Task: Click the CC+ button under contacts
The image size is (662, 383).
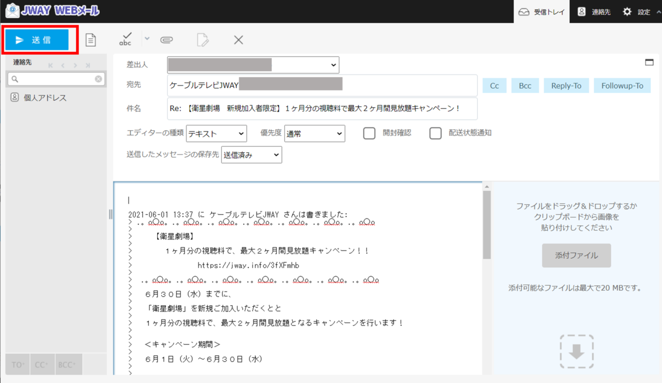Action: point(42,364)
